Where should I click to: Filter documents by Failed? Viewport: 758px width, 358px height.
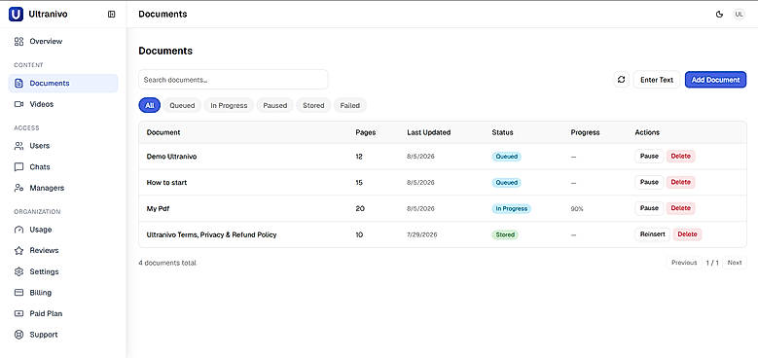pos(350,105)
